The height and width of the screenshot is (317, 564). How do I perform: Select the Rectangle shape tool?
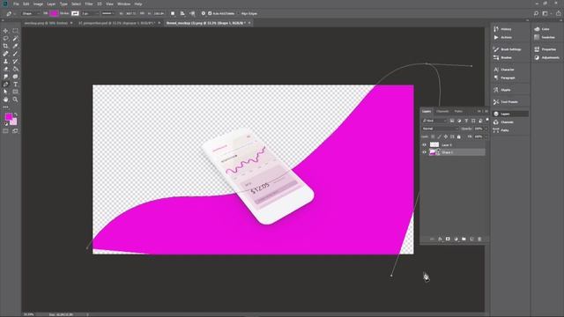click(x=15, y=92)
